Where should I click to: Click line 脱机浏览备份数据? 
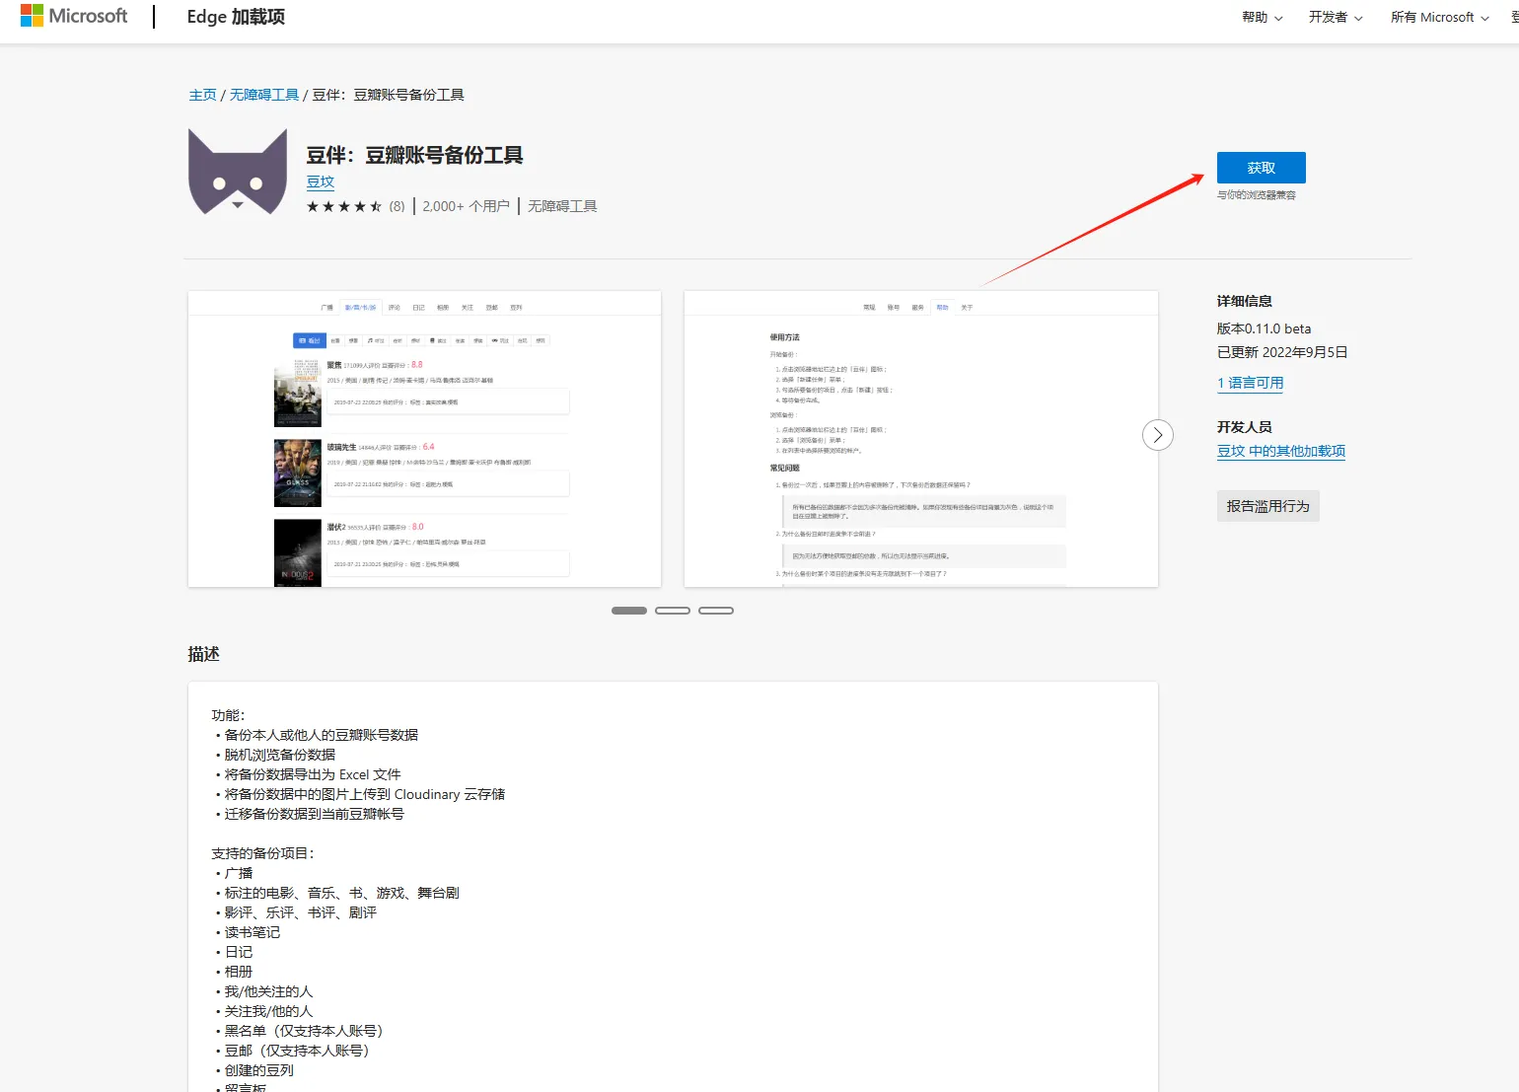[279, 755]
